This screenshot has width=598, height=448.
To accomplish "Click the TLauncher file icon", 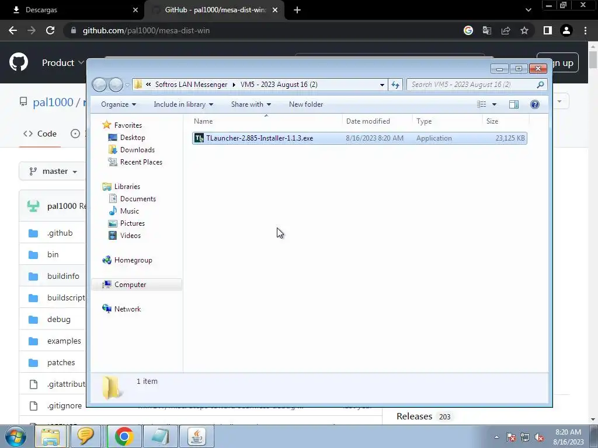I will click(x=199, y=138).
